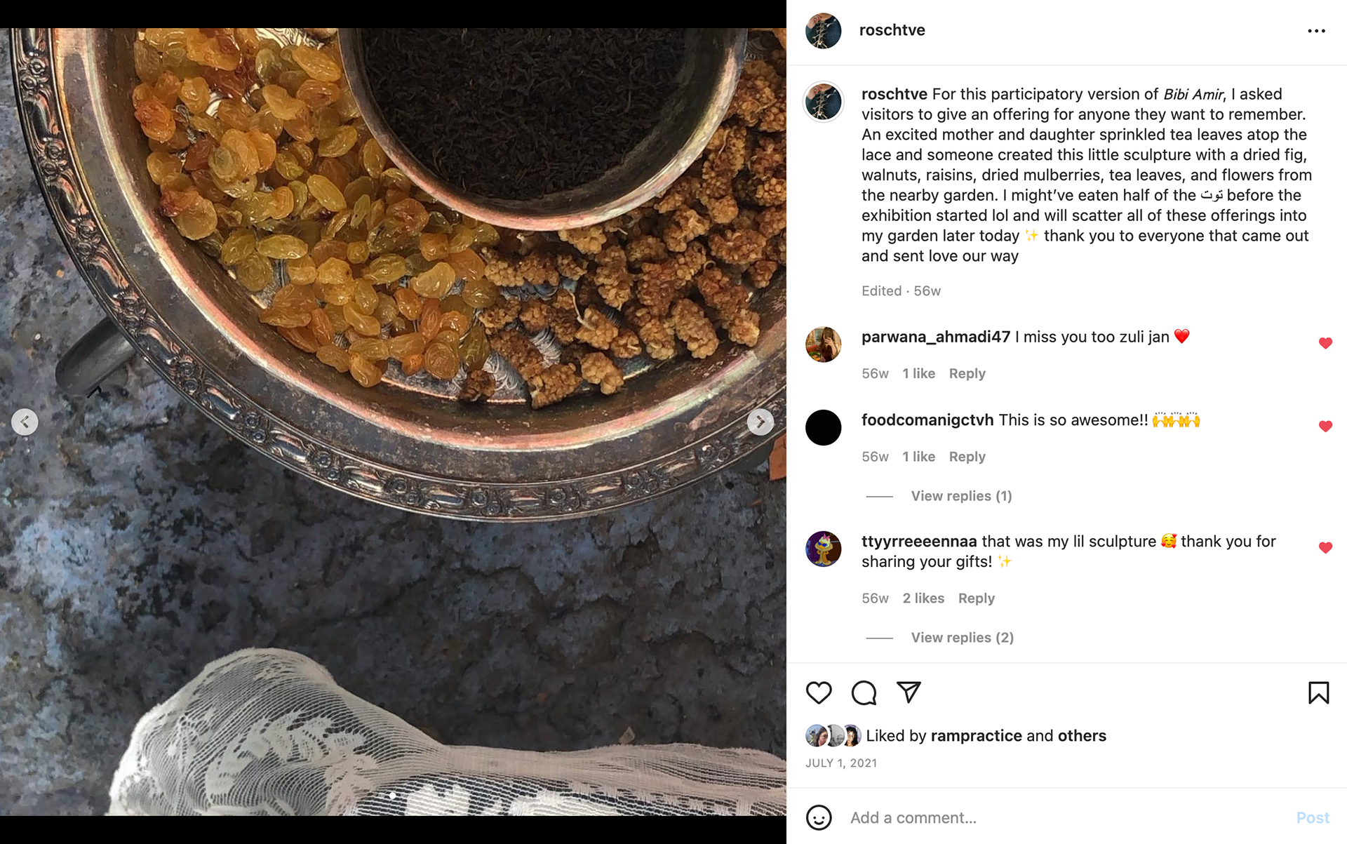This screenshot has width=1347, height=844.
Task: Toggle like on foodcomanigctvh's comment
Action: coord(1325,427)
